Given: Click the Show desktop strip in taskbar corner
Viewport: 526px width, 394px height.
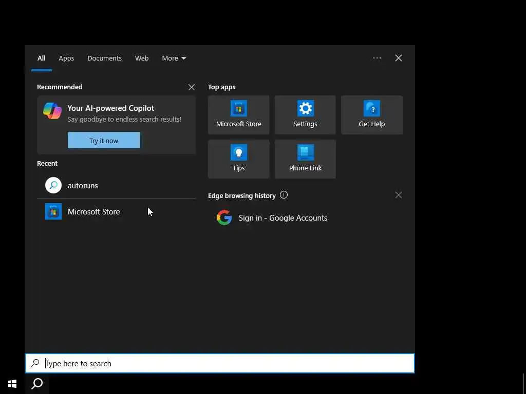Looking at the screenshot, I should [524, 384].
